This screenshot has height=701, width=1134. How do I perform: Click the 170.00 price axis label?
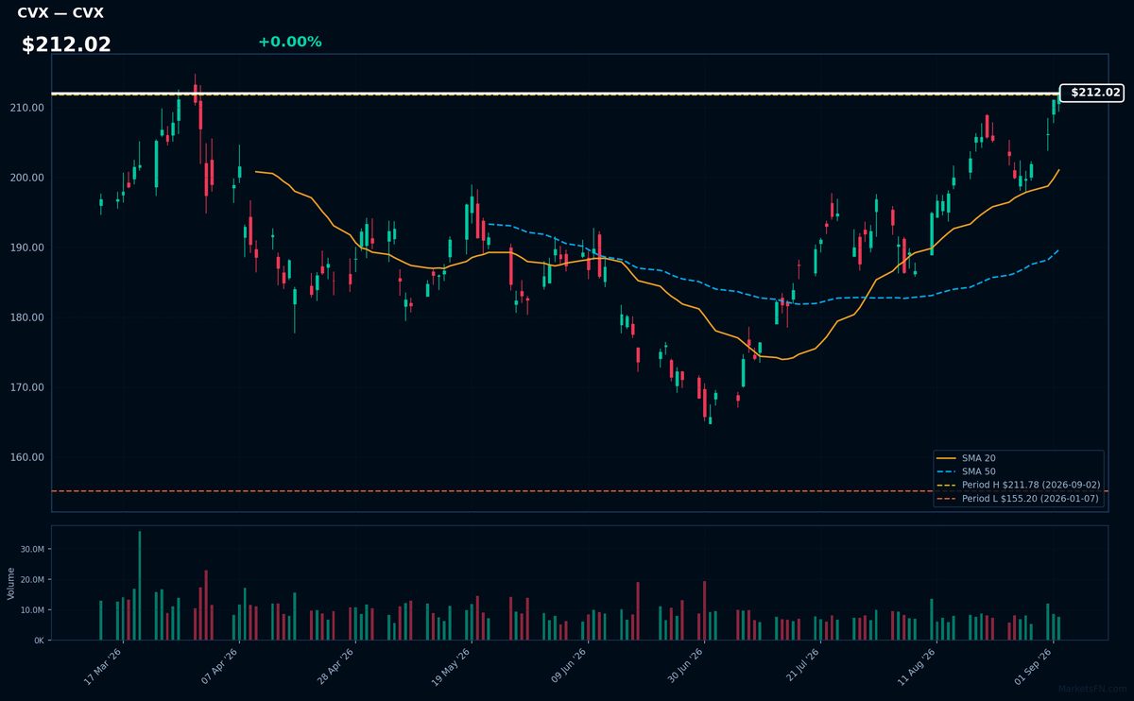click(x=27, y=387)
